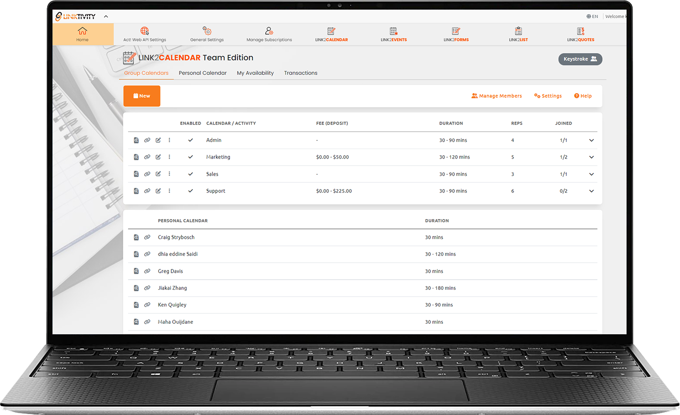Expand the Admin row details

click(592, 140)
